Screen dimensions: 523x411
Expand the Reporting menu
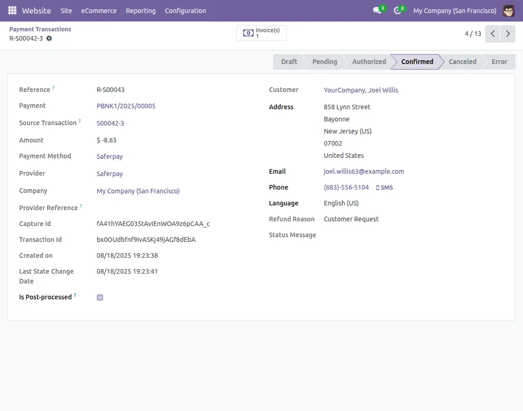[141, 10]
